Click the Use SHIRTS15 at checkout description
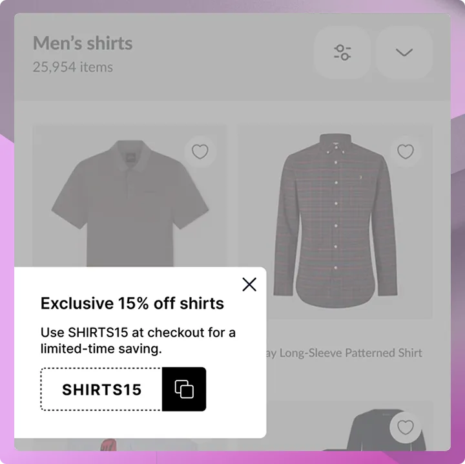465x464 pixels. pos(138,341)
